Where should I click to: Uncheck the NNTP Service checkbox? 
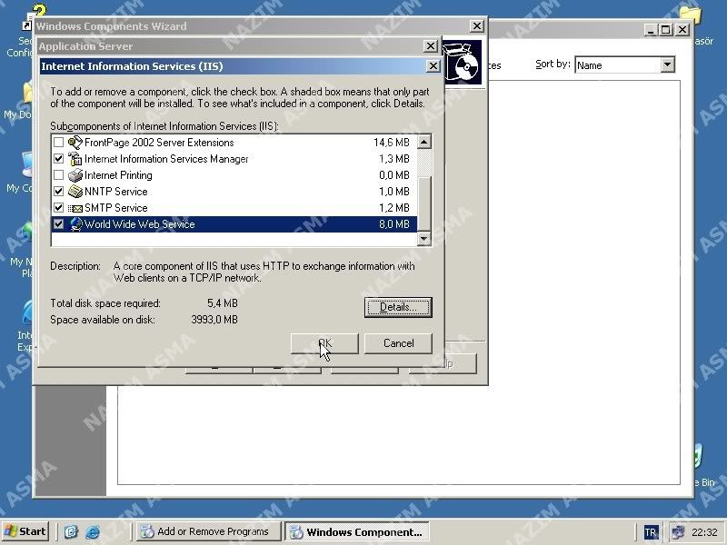(x=58, y=192)
